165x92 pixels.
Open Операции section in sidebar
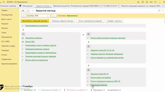tap(5, 51)
